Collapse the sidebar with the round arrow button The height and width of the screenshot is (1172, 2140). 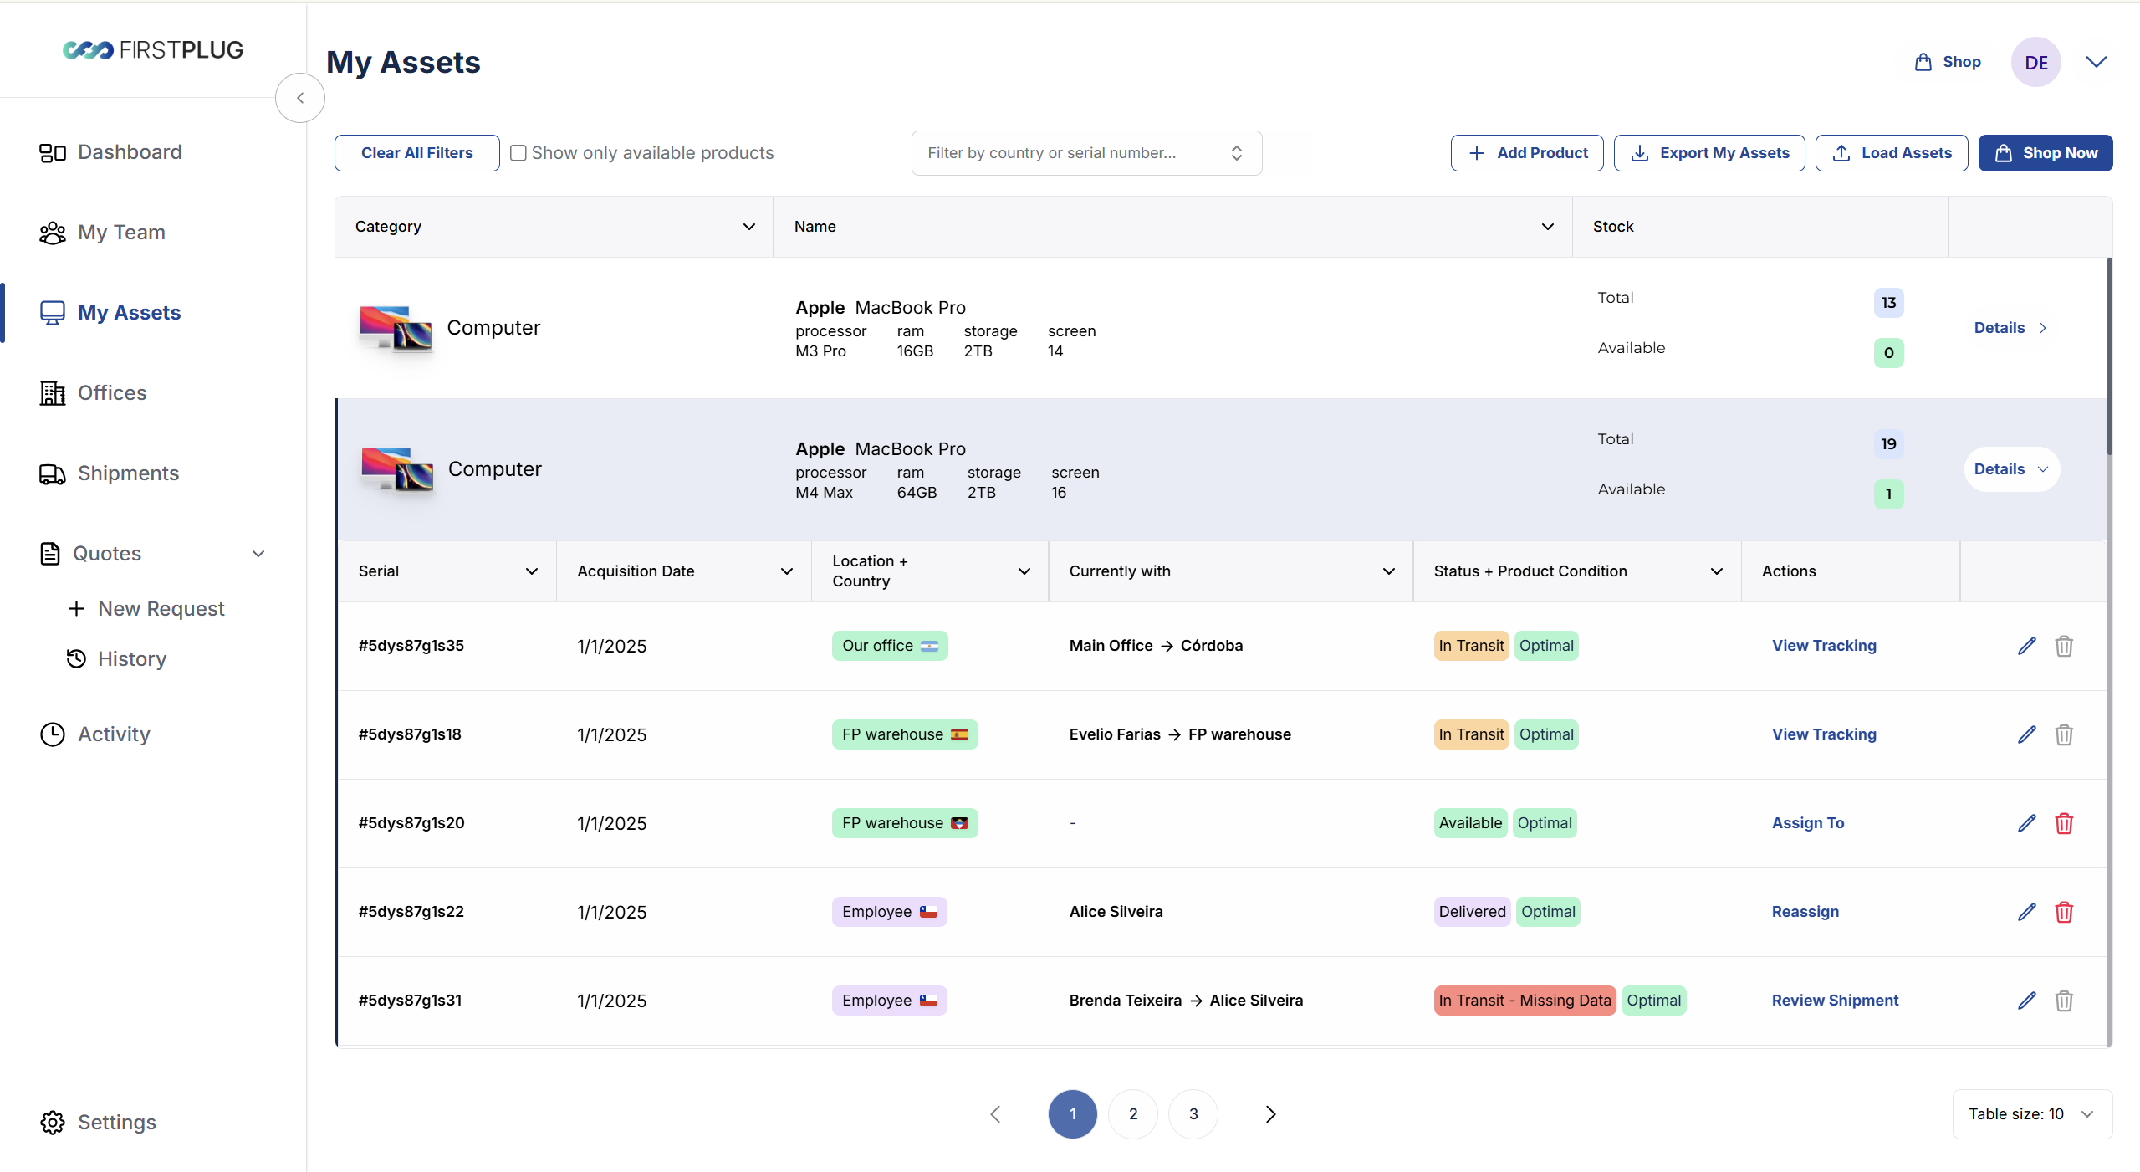pyautogui.click(x=299, y=98)
